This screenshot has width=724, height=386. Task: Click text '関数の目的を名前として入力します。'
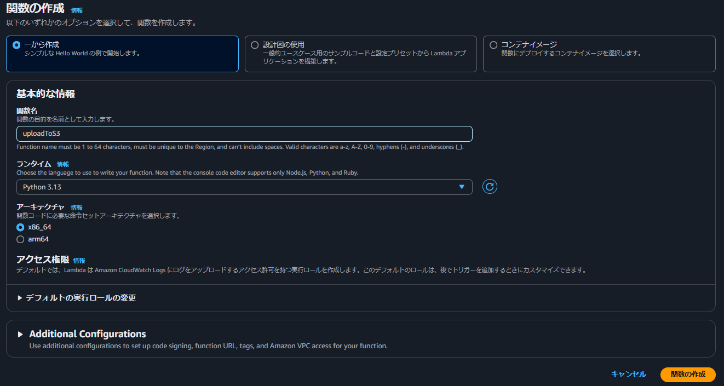65,119
